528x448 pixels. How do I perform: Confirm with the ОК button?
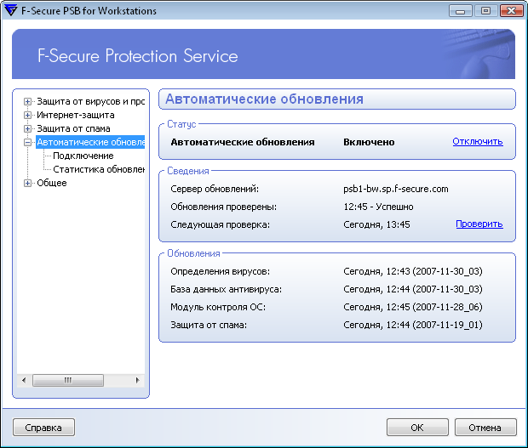click(417, 428)
